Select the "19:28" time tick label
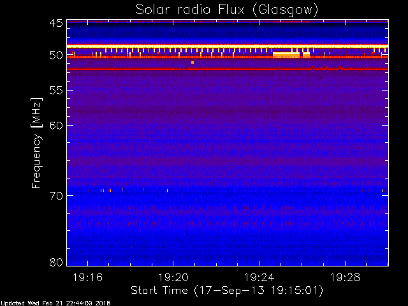Image resolution: width=408 pixels, height=306 pixels. [x=345, y=277]
